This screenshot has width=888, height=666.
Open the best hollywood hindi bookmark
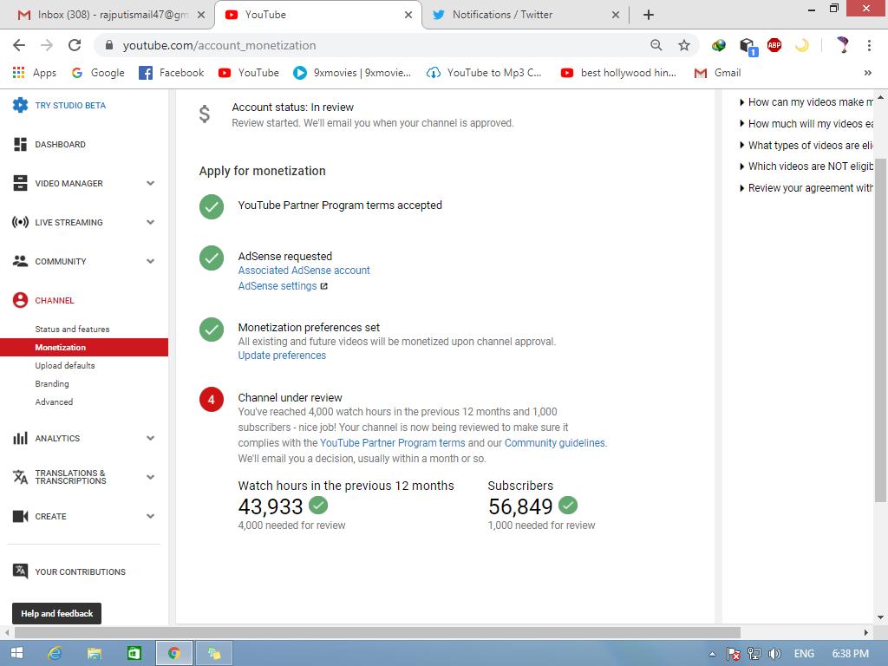[x=618, y=73]
